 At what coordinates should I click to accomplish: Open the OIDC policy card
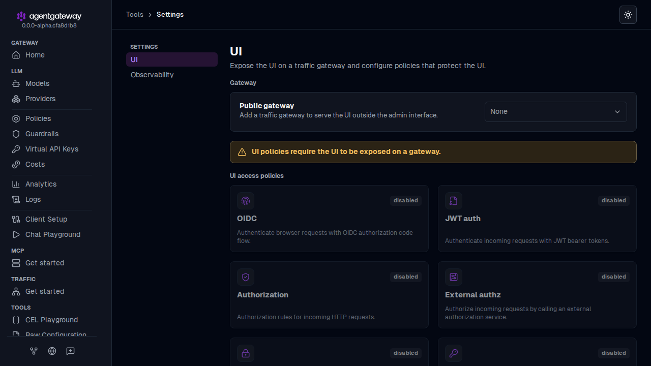[329, 219]
